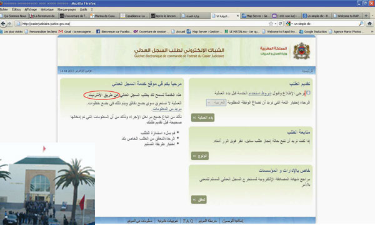This screenshot has height=225, width=375.
Task: Click the green login button (الولوج)
Action: 200,156
